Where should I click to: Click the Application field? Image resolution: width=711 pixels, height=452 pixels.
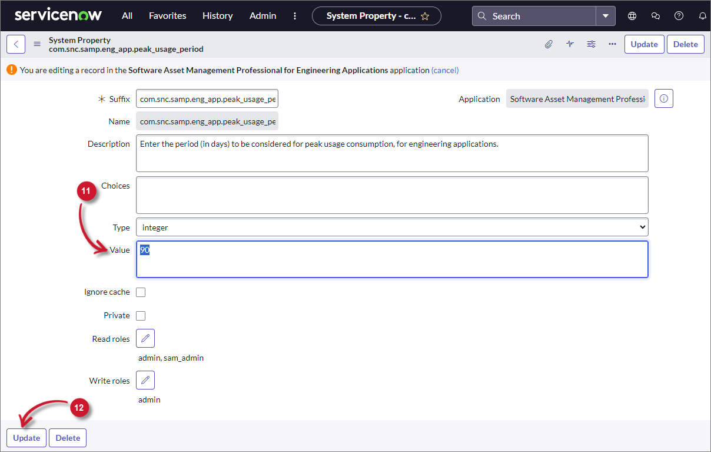click(577, 99)
